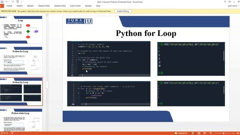Start Slide Show from status bar icon
This screenshot has height=135, width=240.
coord(211,133)
